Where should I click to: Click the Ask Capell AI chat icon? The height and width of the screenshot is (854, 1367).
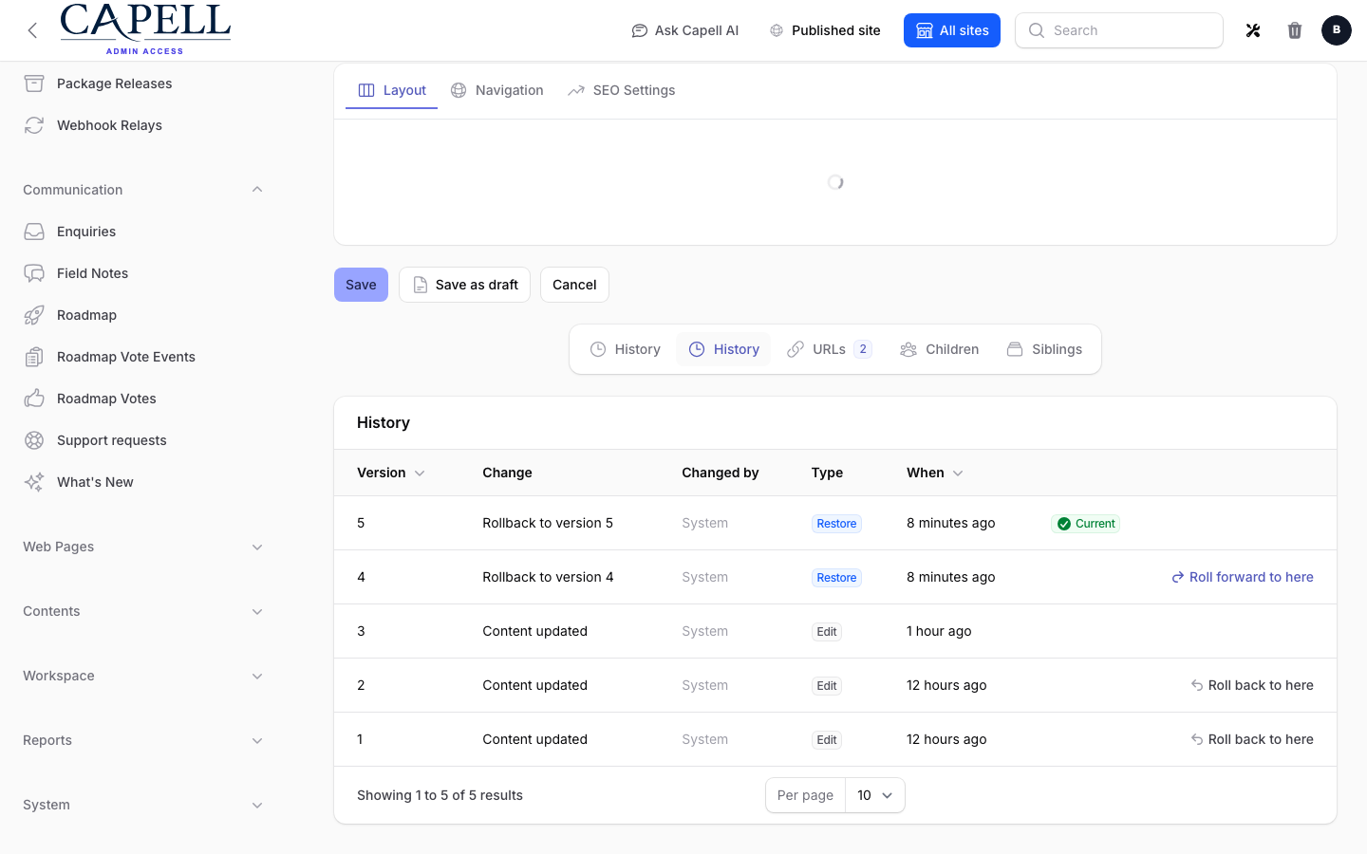640,30
